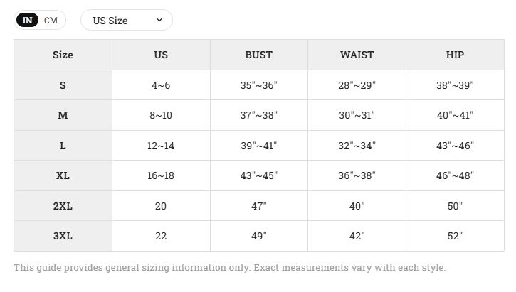Click the BUST column header
The height and width of the screenshot is (292, 516).
click(259, 55)
